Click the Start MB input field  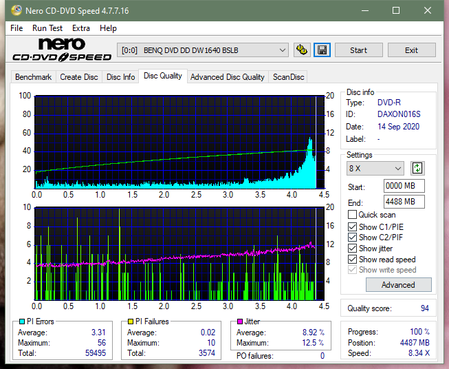click(x=404, y=186)
